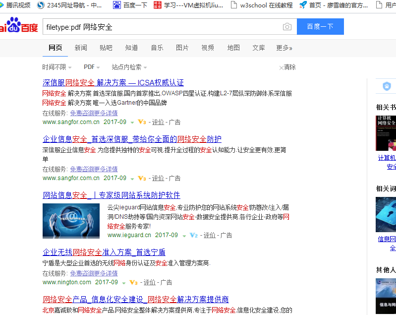Open the 腾讯视频 bookmark icon
This screenshot has height=315, width=396.
point(1,5)
